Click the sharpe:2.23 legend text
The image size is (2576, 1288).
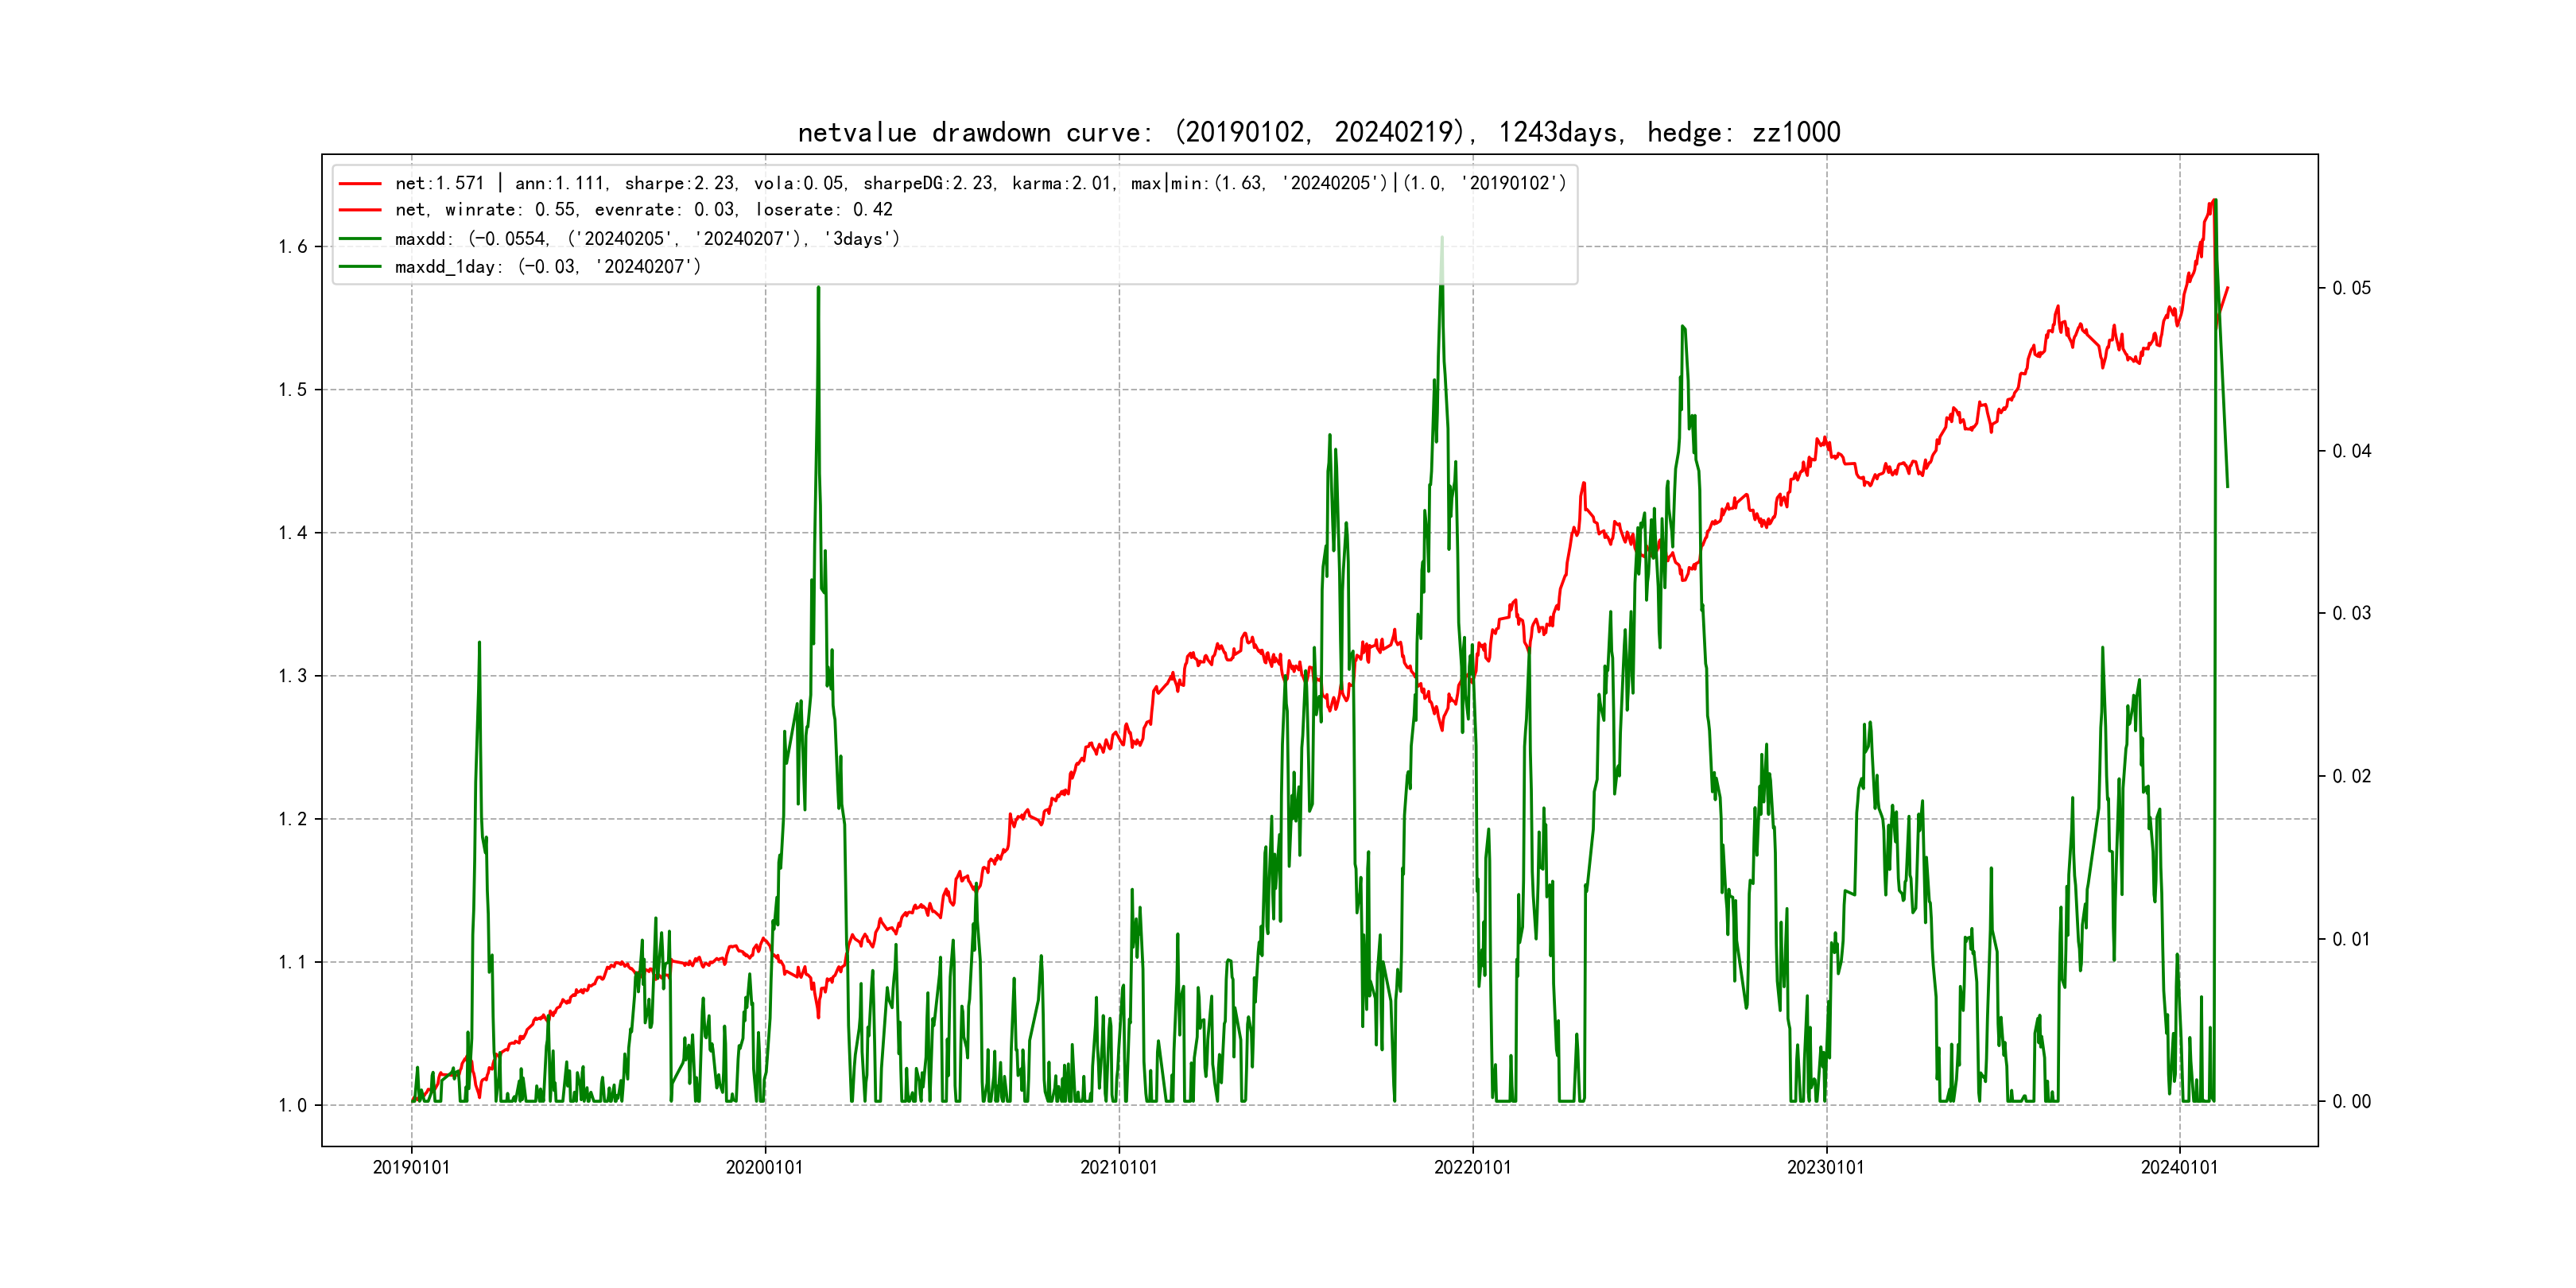click(x=680, y=184)
